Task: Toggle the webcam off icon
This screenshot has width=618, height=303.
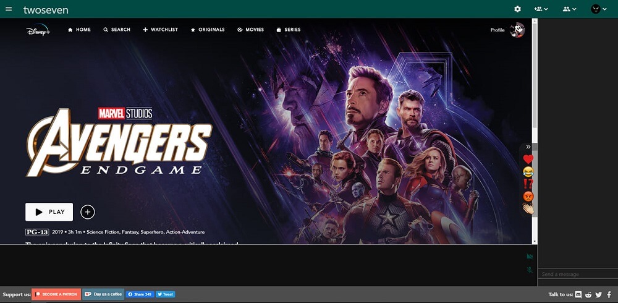Action: point(530,257)
